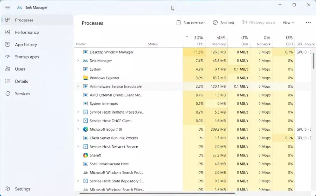Screen dimensions: 316x196
Task: Click the ShareX application icon
Action: tap(85, 155)
